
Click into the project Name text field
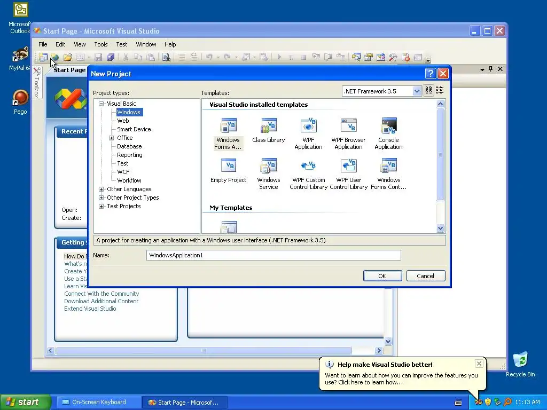click(x=273, y=255)
